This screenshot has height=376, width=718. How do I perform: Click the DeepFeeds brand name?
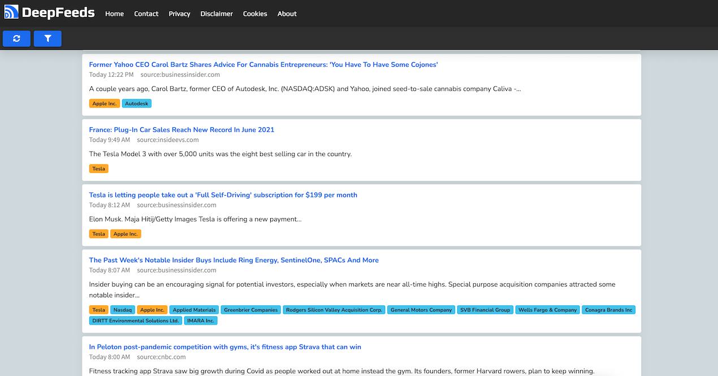[58, 12]
